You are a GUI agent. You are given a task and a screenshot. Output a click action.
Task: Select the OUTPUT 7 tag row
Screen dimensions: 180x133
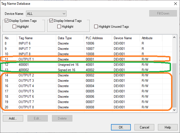point(87,102)
